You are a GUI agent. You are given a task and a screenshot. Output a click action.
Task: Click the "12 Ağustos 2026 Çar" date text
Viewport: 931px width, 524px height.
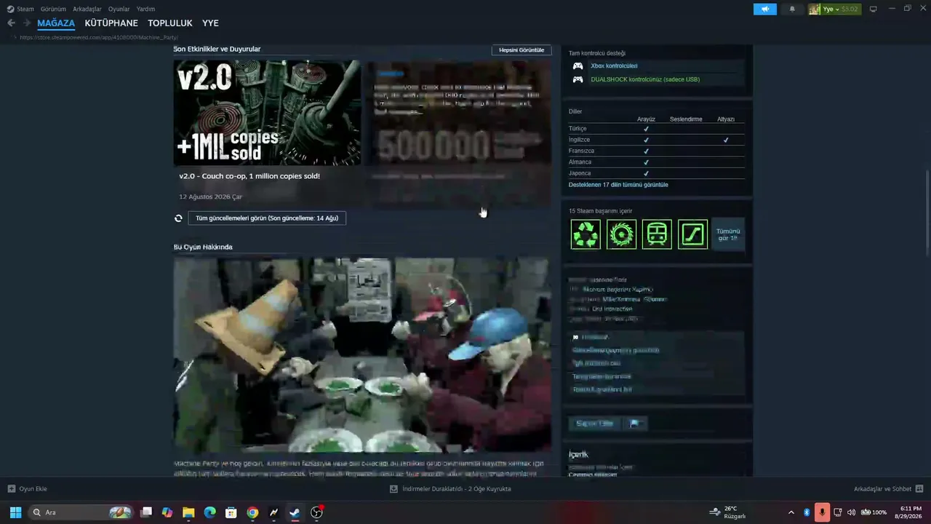(211, 196)
